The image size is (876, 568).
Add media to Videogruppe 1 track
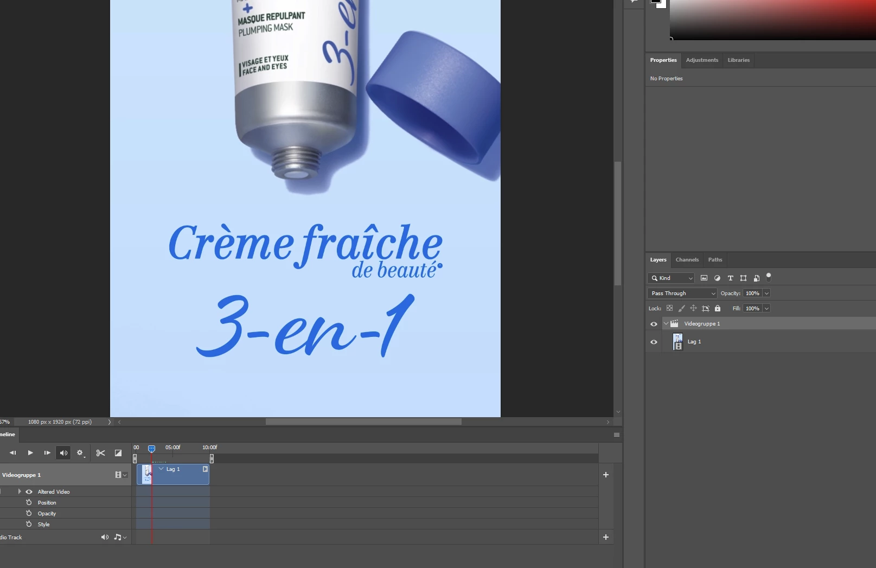606,475
